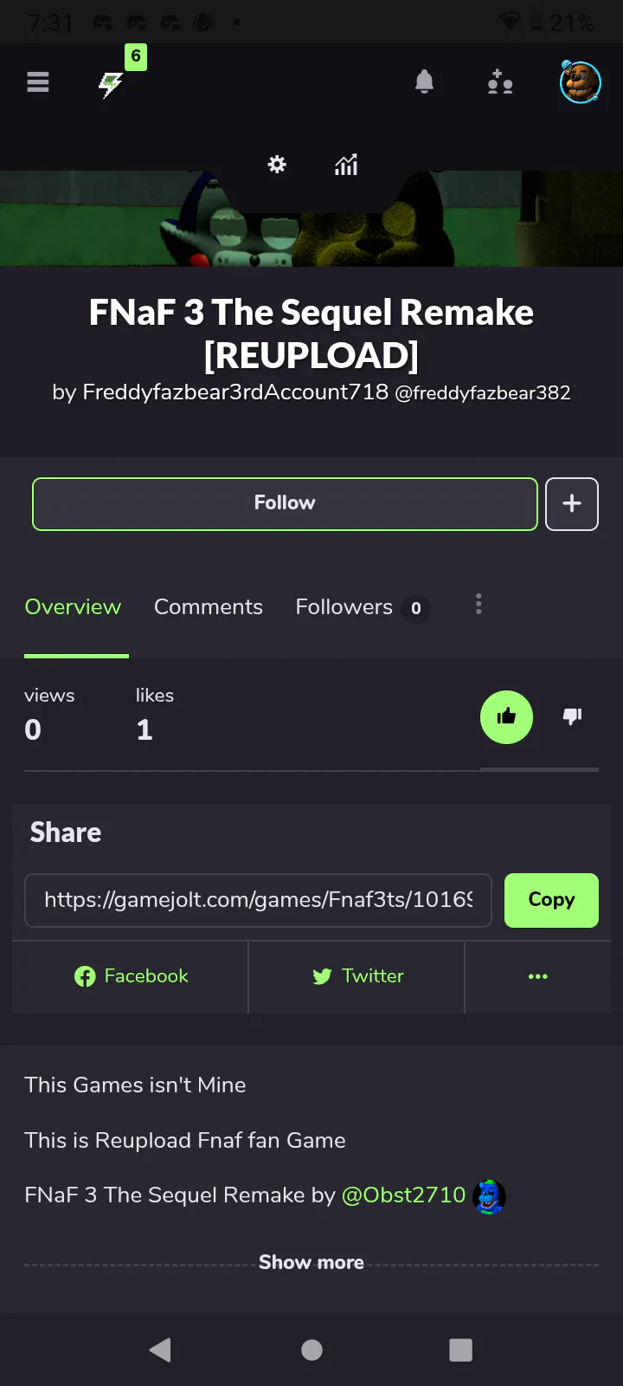623x1386 pixels.
Task: Share the game on Twitter
Action: (357, 976)
